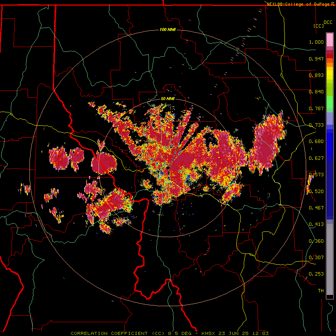Click the 0.680 scale value
The width and height of the screenshot is (336, 336).
coord(316,141)
